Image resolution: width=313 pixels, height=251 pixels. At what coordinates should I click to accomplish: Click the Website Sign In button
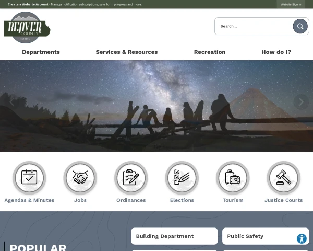tap(291, 4)
